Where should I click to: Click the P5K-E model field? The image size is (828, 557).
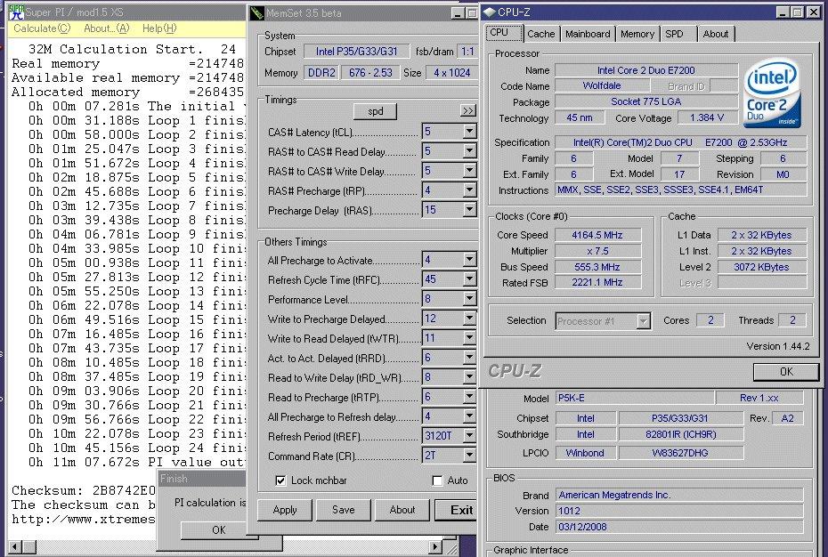coord(634,398)
